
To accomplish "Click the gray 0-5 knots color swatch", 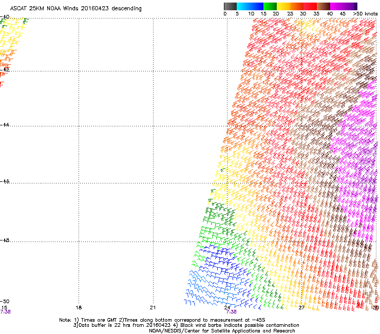I will click(x=230, y=6).
